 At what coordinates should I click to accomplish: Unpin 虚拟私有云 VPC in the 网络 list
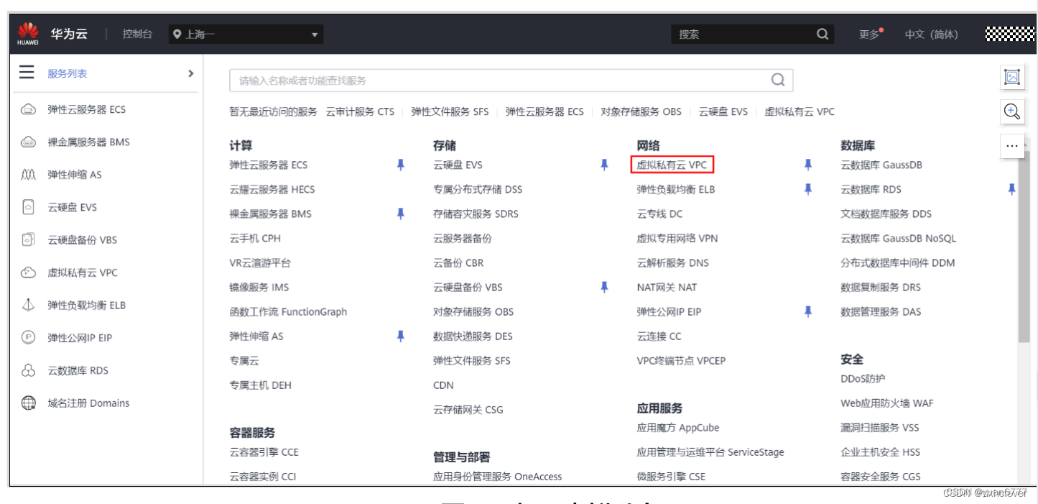[808, 165]
